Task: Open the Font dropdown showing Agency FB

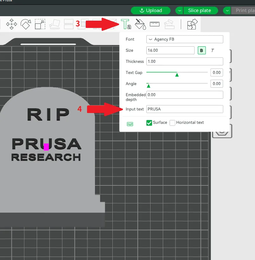Action: [x=185, y=39]
